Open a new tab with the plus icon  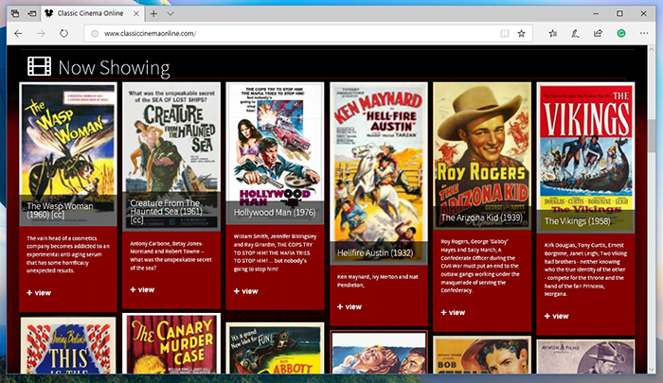(153, 14)
